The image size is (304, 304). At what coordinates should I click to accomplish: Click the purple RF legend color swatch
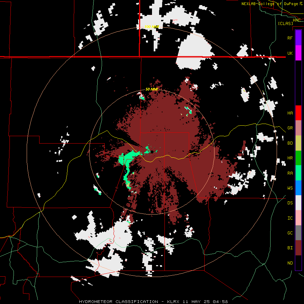click(298, 38)
